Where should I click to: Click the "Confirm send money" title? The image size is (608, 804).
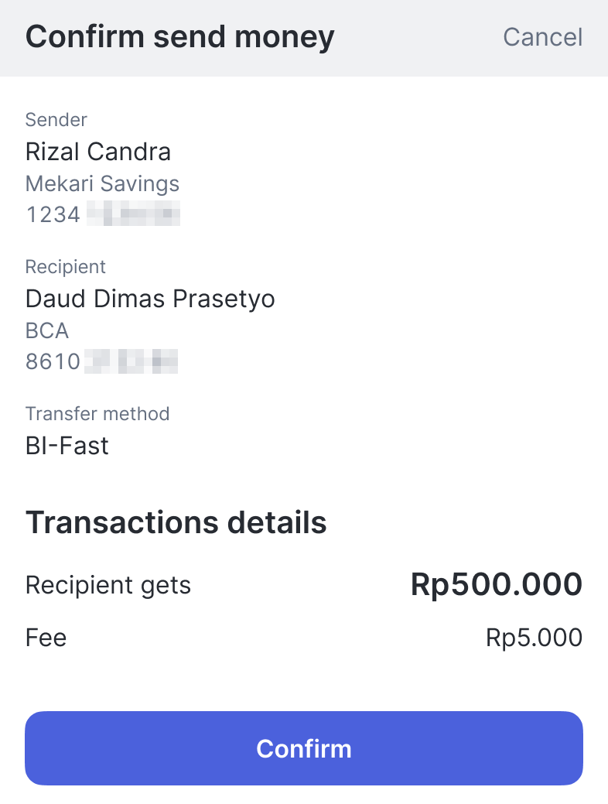click(179, 37)
